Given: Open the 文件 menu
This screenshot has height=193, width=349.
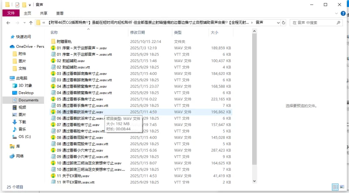Looking at the screenshot, I should click(x=11, y=13).
